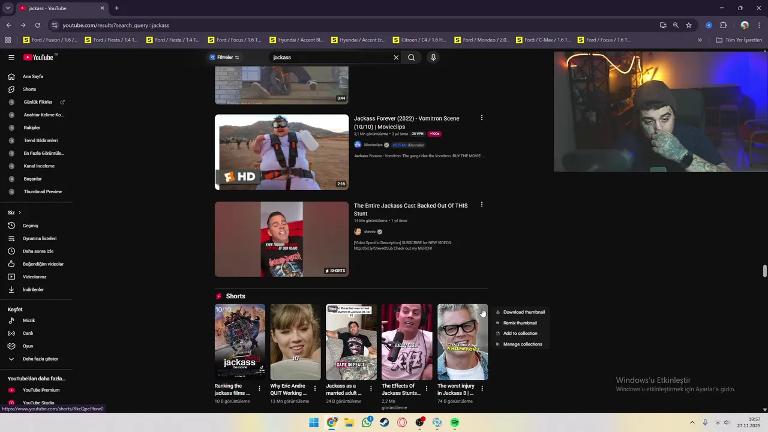Open Chrome three-dot menu
Viewport: 768px width, 432px height.
760,25
